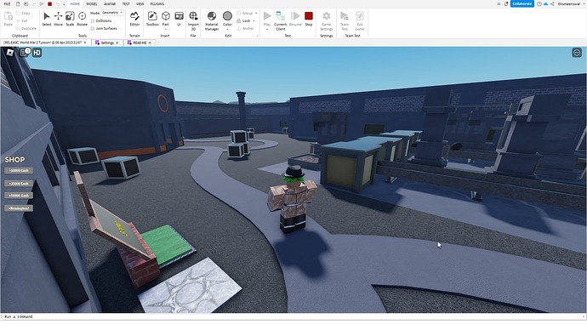This screenshot has width=587, height=330.
Task: Click the new file icon in quick access
Action: pyautogui.click(x=18, y=3)
